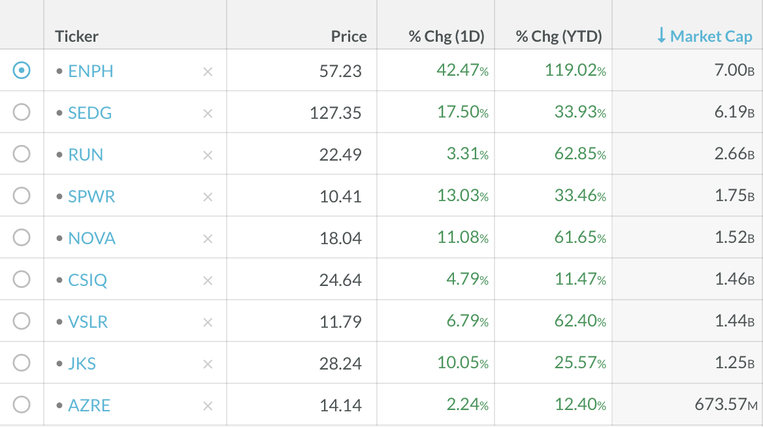Remove SPWR from the list

click(x=208, y=197)
